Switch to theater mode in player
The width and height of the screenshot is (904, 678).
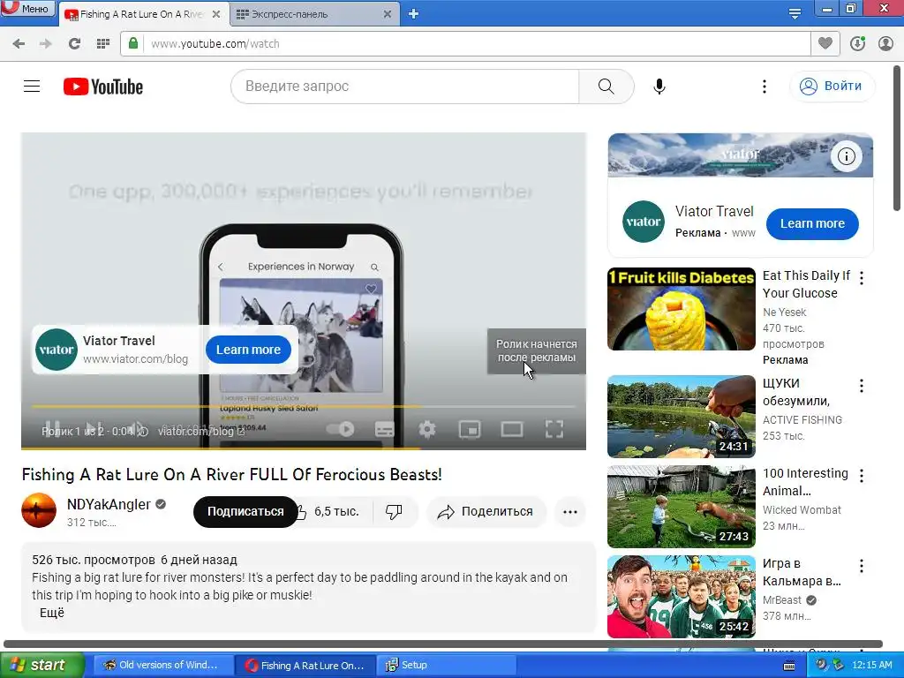(512, 429)
